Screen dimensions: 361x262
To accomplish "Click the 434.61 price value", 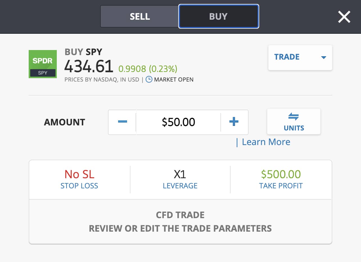I will coord(89,67).
